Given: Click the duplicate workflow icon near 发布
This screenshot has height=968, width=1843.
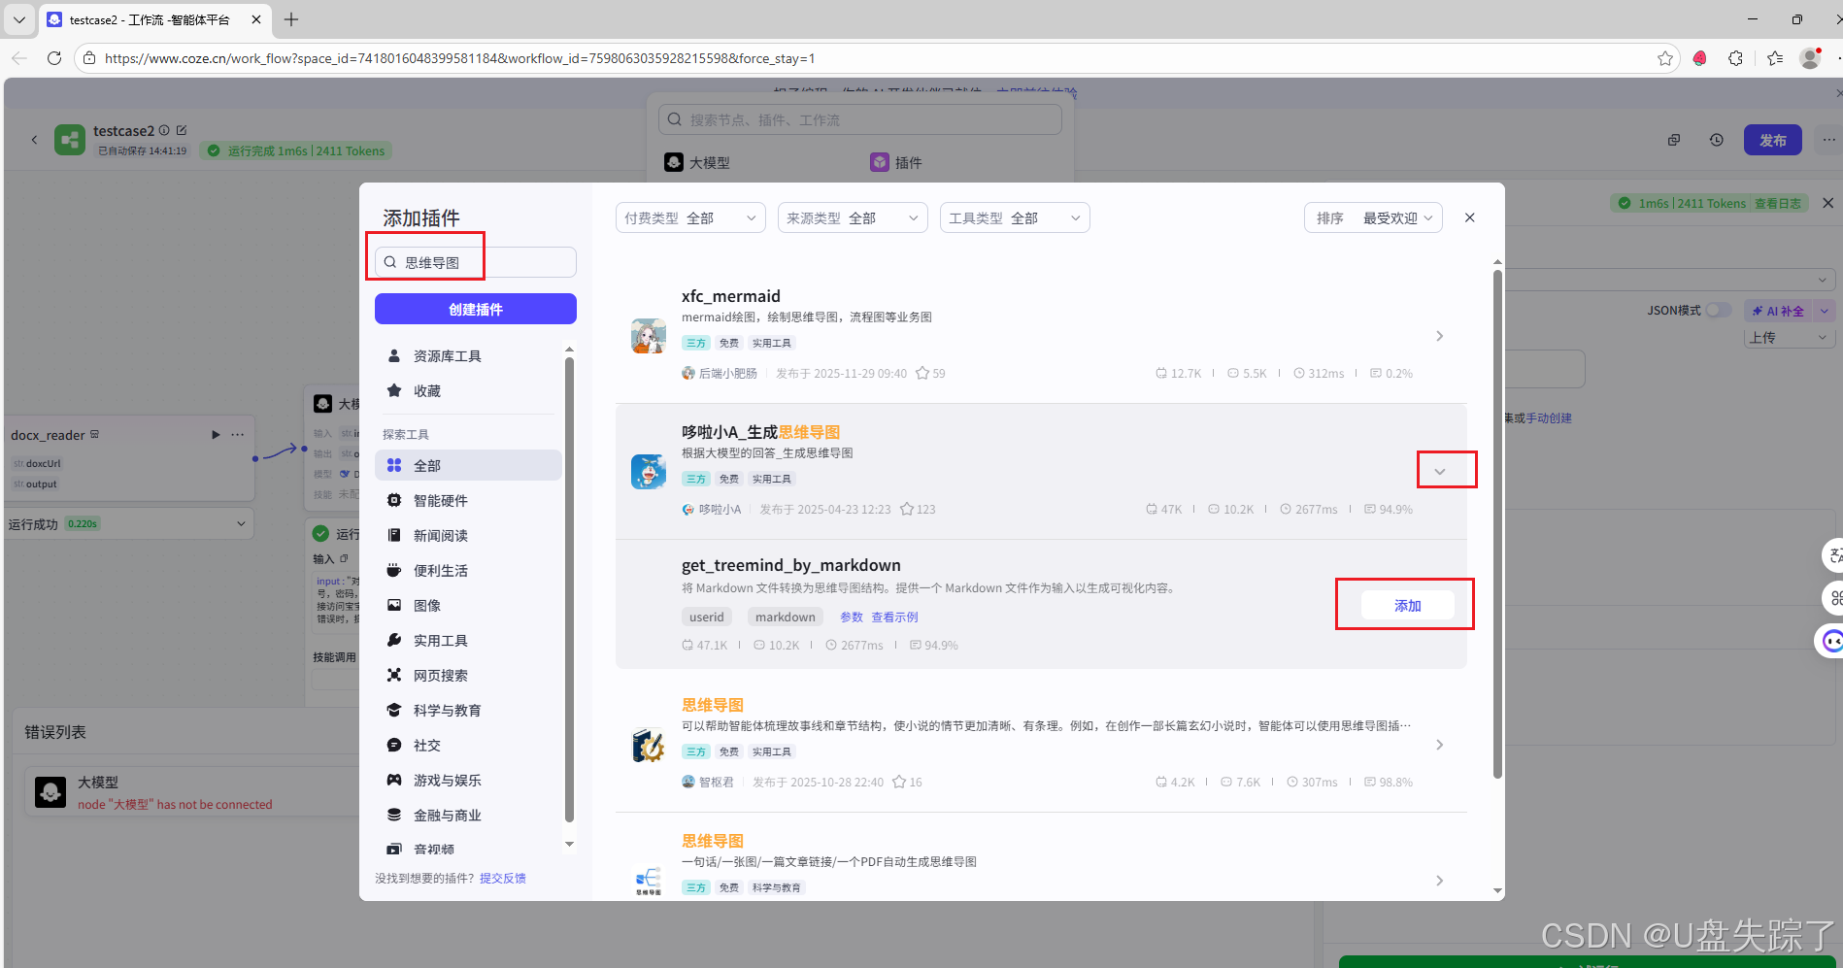Looking at the screenshot, I should (x=1674, y=140).
